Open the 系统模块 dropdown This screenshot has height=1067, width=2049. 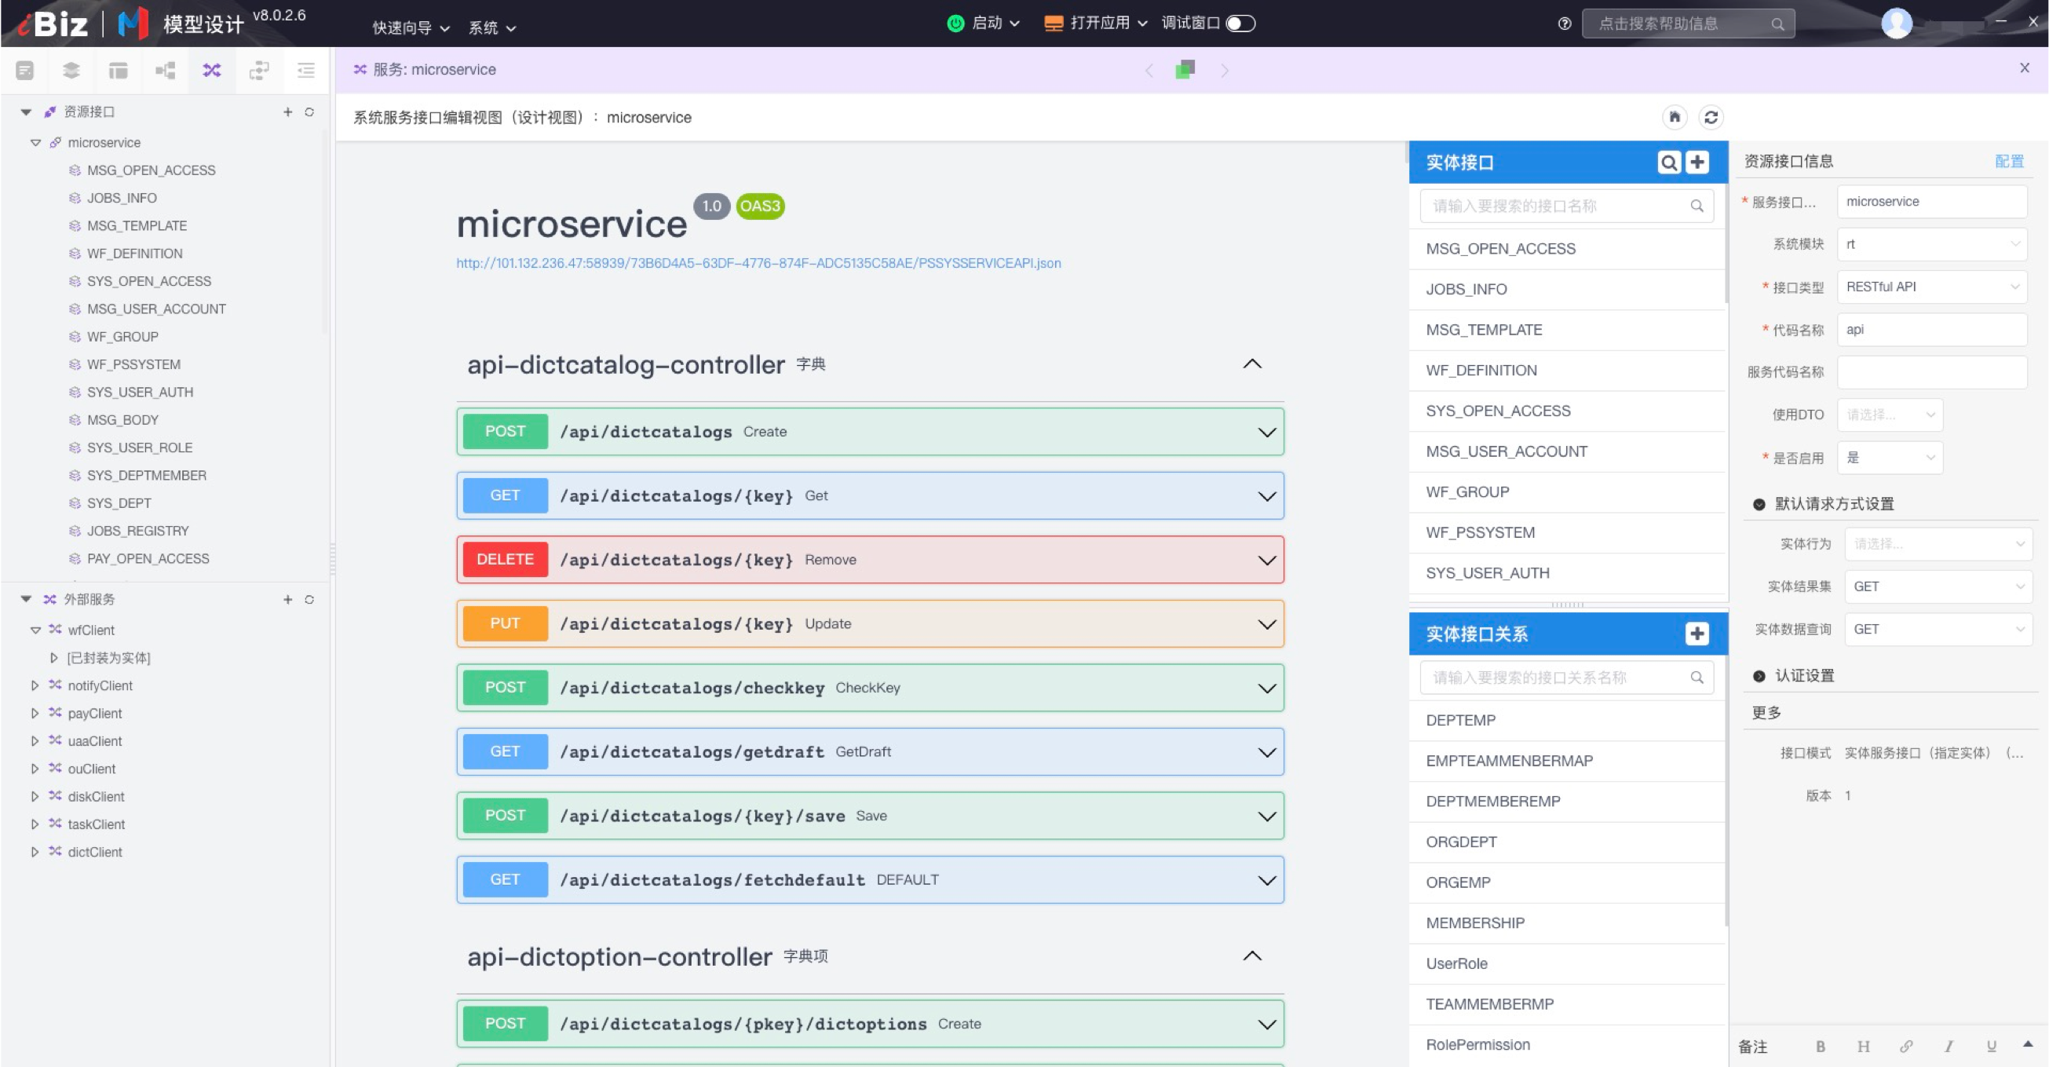pyautogui.click(x=1931, y=244)
